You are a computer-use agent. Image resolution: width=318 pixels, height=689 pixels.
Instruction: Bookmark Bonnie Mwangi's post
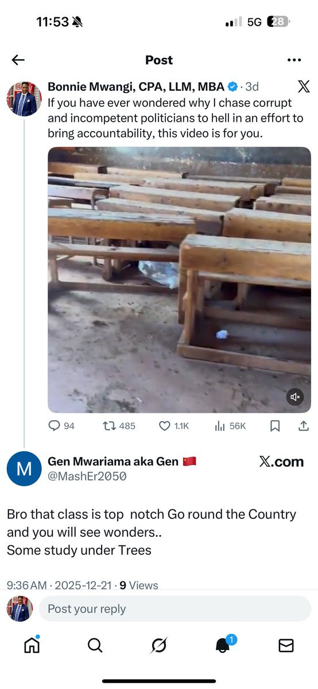coord(275,425)
